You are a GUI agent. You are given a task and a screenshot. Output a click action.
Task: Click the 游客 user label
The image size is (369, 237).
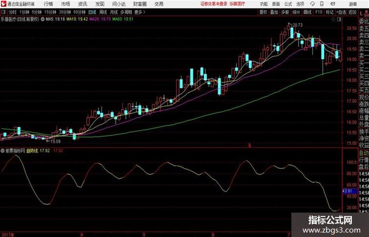[x=353, y=4]
